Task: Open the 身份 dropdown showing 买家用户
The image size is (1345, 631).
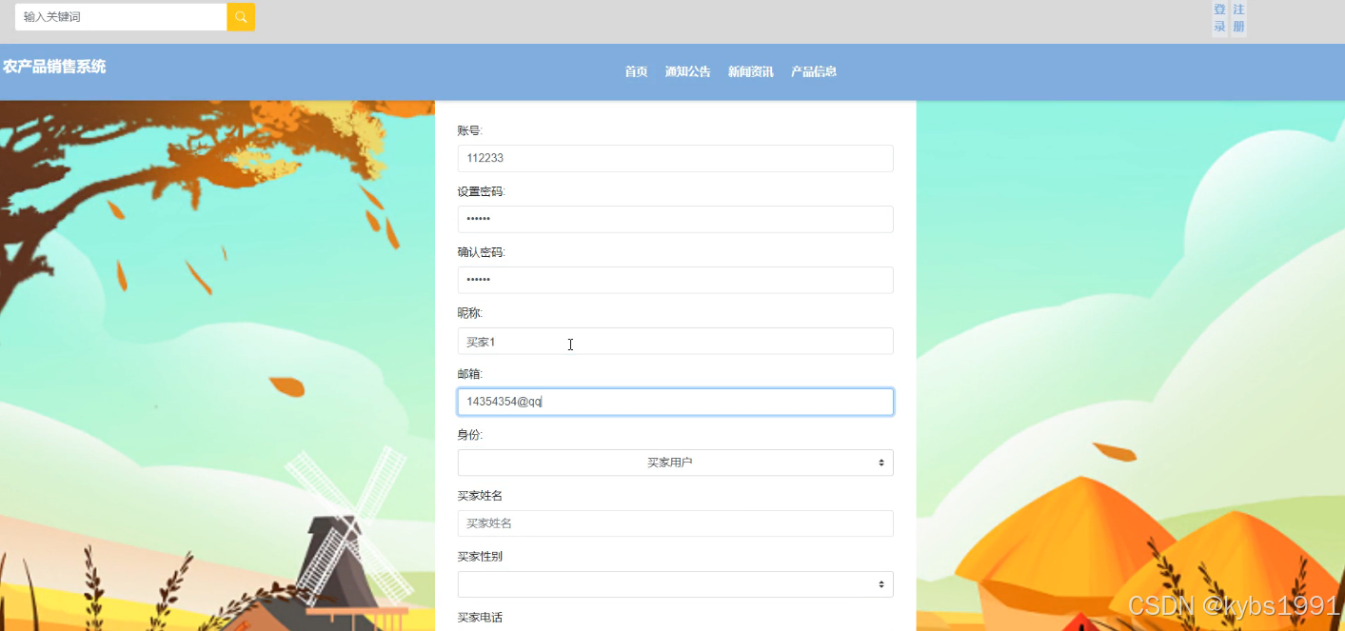Action: (675, 463)
